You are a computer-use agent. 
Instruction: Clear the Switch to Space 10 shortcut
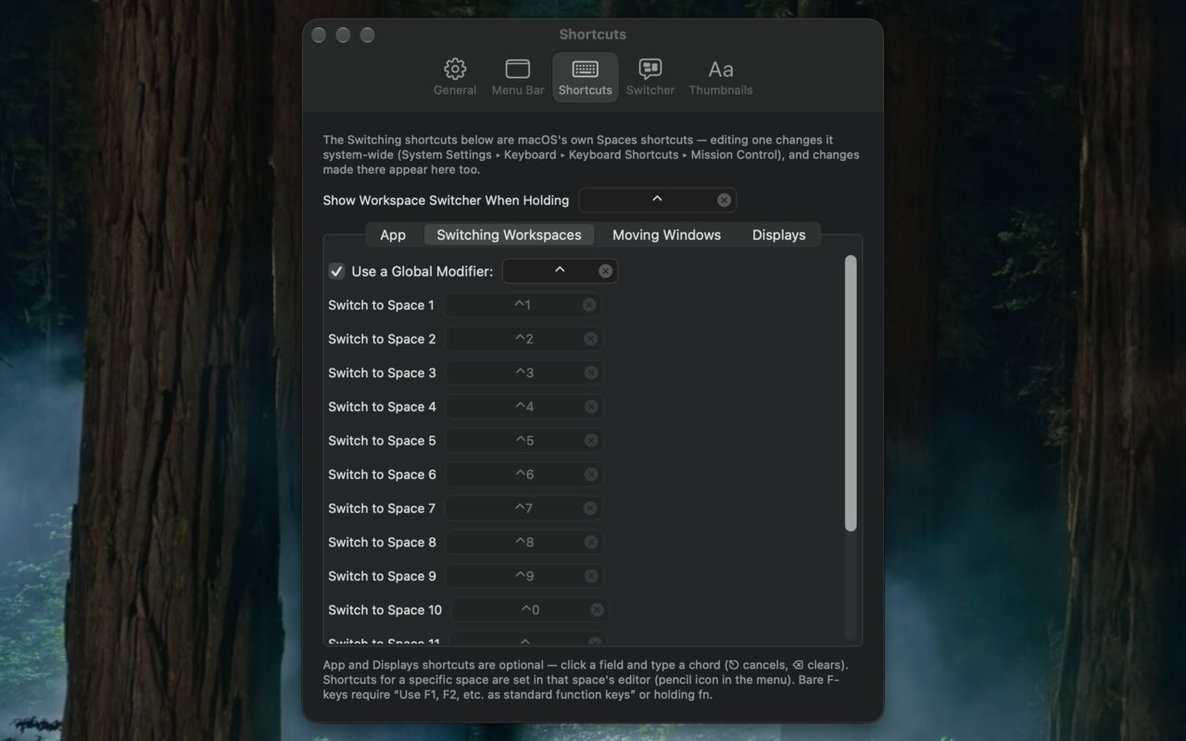pos(597,609)
